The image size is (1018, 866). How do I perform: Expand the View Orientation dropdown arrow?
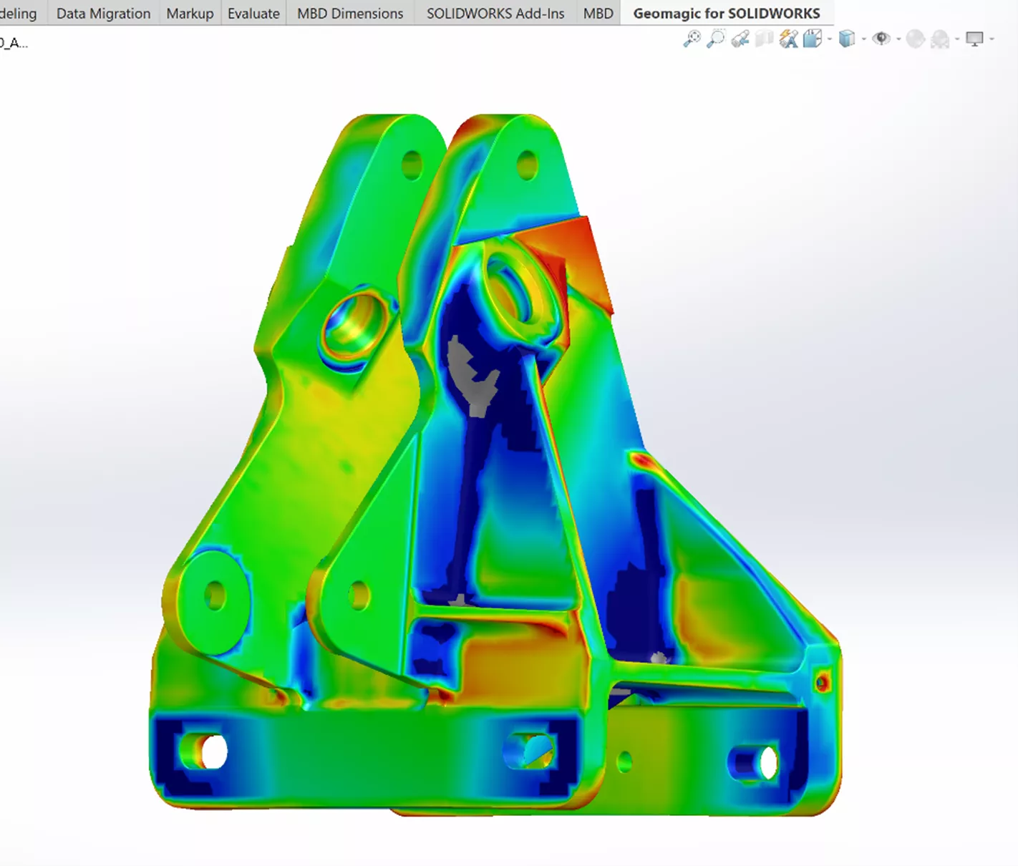(830, 39)
